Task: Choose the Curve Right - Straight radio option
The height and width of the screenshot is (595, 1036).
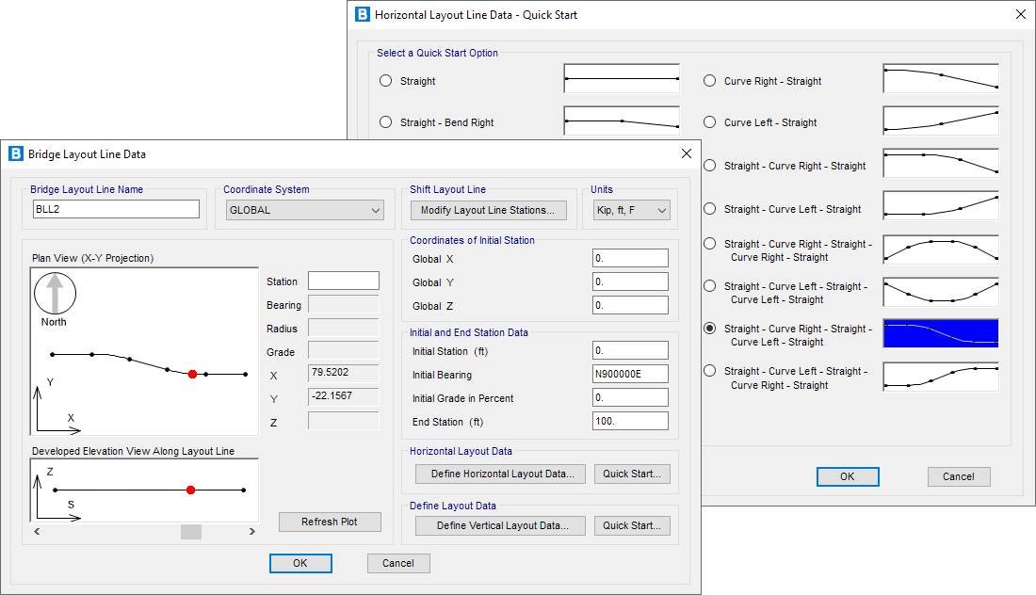Action: click(710, 81)
